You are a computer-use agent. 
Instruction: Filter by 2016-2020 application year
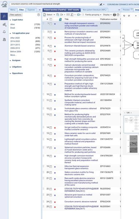tap(15, 41)
